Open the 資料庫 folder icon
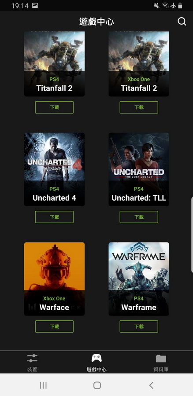The height and width of the screenshot is (396, 193). click(x=161, y=358)
